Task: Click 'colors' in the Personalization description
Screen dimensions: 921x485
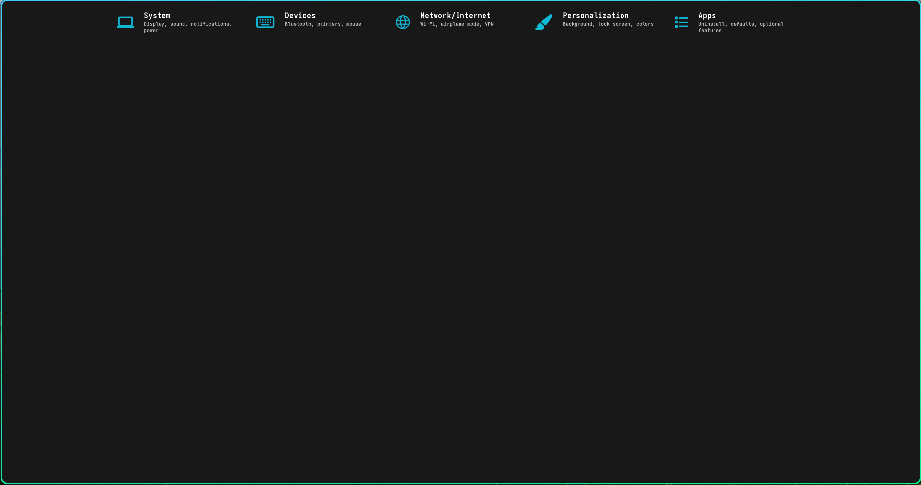Action: coord(645,24)
